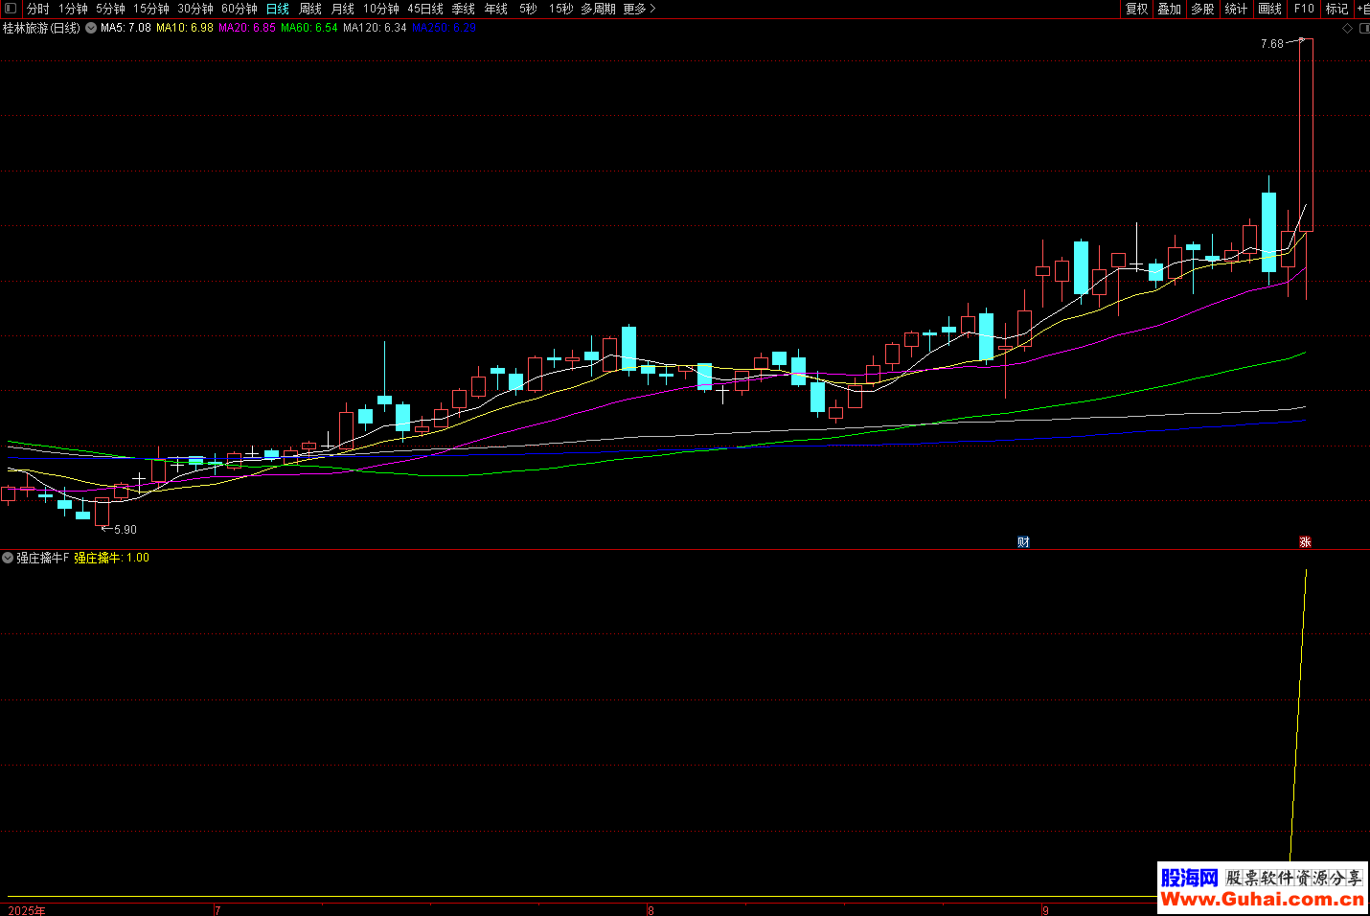Open F10 company info
This screenshot has width=1370, height=916.
[x=1304, y=9]
